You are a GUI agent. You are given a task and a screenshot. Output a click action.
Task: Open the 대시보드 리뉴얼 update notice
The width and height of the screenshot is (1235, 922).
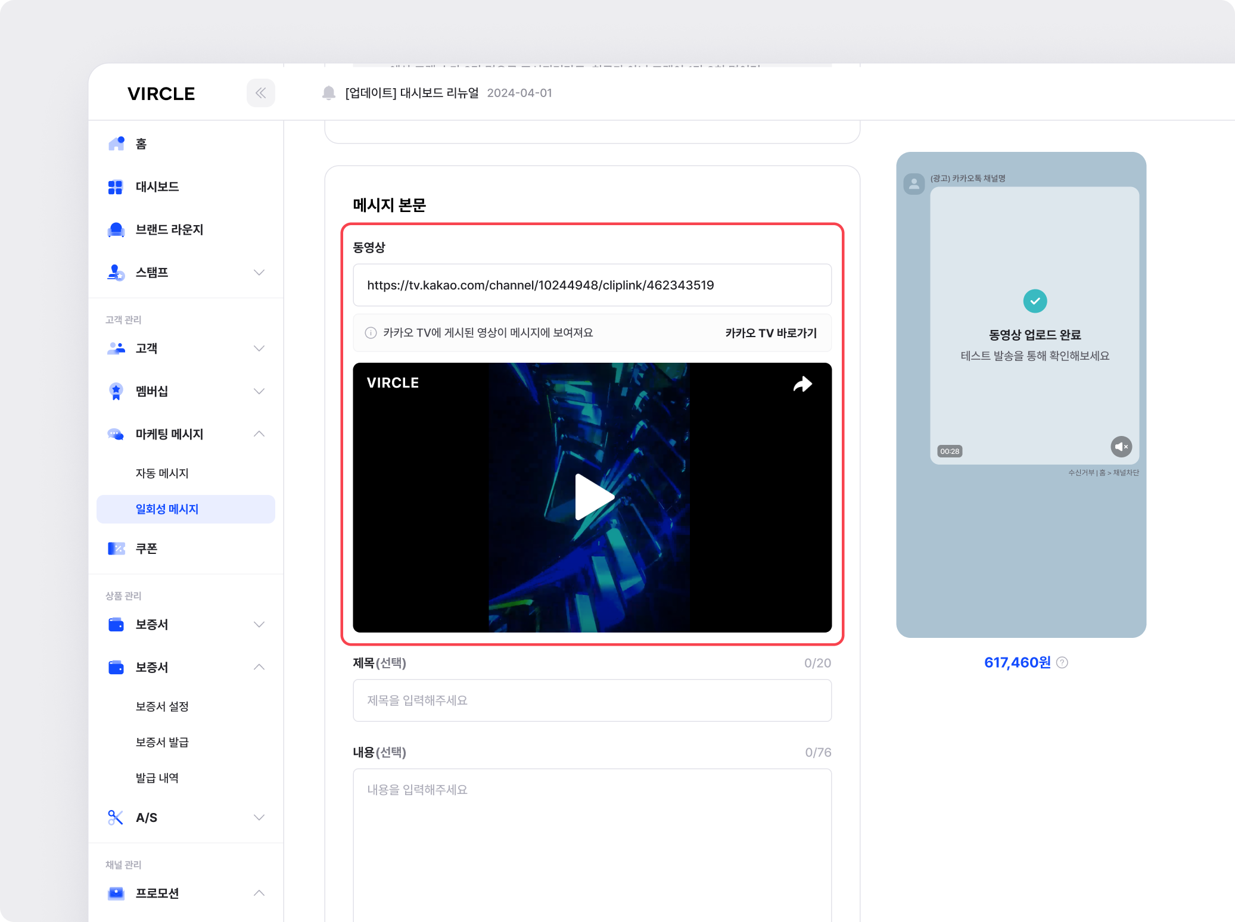412,93
